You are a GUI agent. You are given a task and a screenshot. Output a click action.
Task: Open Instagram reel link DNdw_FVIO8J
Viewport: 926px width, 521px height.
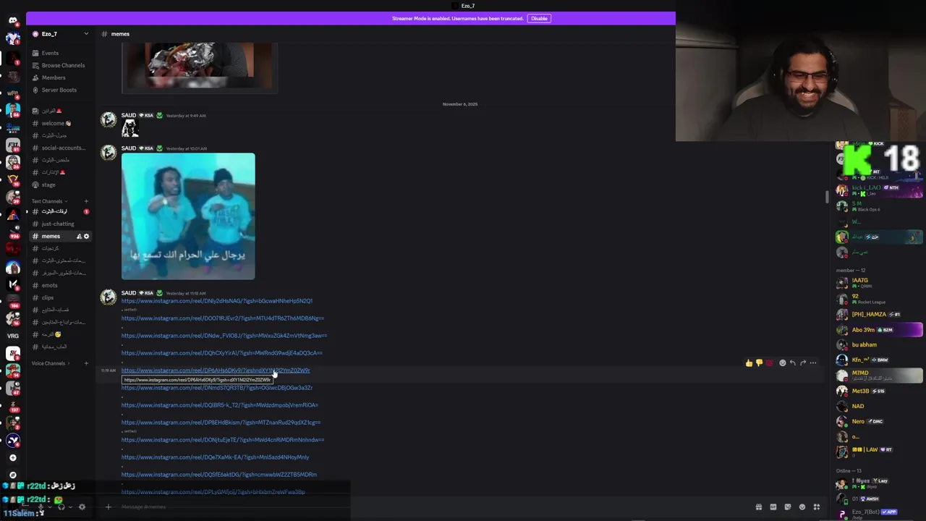click(224, 336)
